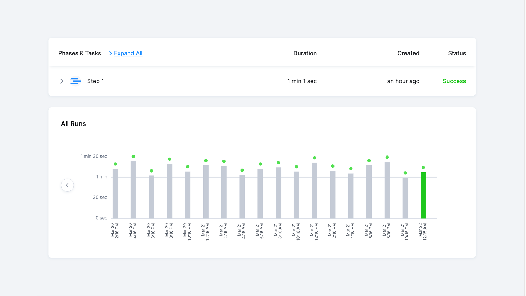Click the Status column header
The image size is (526, 296).
tap(457, 53)
